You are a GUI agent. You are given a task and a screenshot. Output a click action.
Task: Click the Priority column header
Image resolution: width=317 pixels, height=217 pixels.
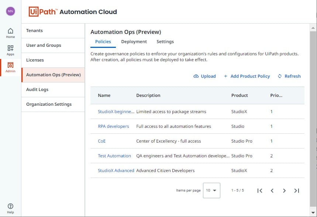click(x=276, y=95)
